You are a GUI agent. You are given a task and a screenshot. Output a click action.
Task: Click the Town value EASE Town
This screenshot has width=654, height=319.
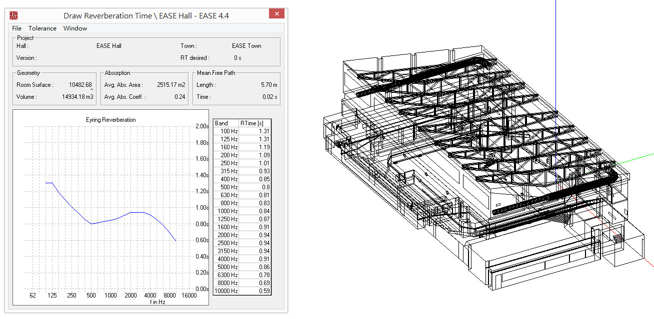click(246, 46)
